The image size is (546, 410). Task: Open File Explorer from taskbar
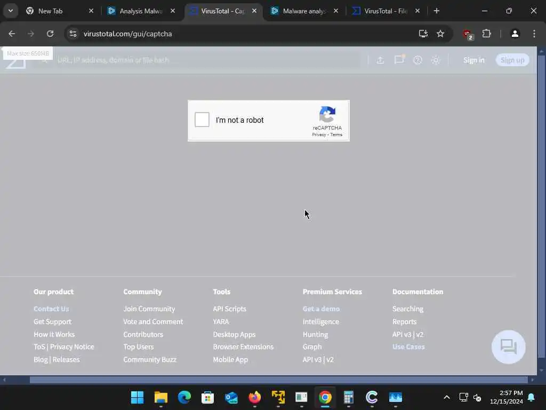coord(161,397)
